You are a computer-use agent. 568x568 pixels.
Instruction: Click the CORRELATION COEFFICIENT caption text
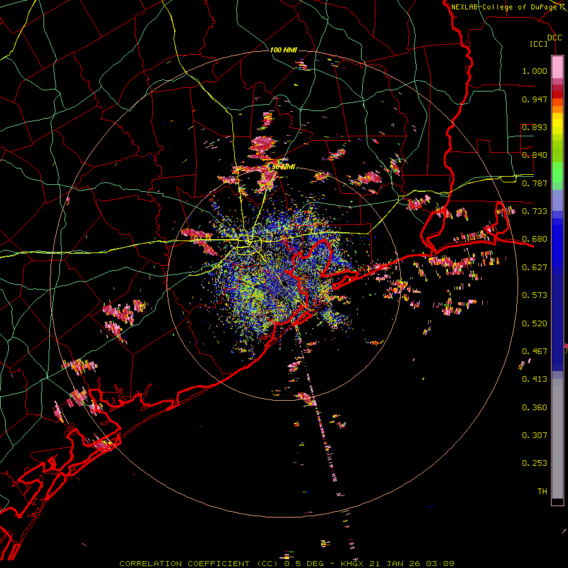184,564
